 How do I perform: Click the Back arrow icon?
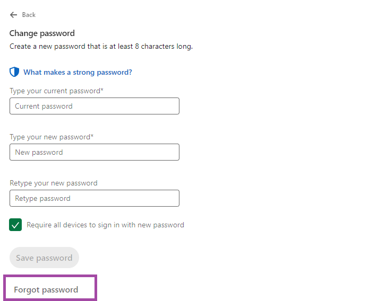click(13, 15)
